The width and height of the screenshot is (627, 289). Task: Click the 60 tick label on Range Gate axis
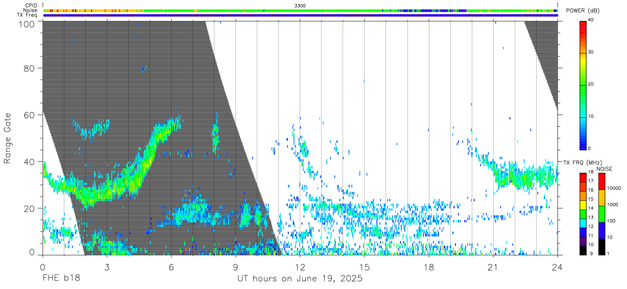click(30, 115)
